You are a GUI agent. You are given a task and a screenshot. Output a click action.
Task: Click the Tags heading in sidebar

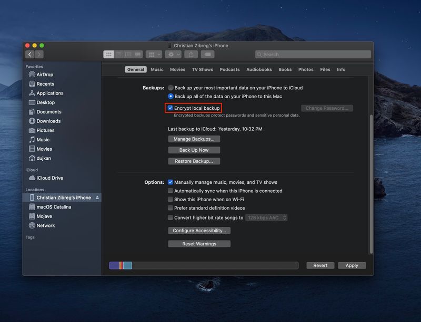coord(30,237)
